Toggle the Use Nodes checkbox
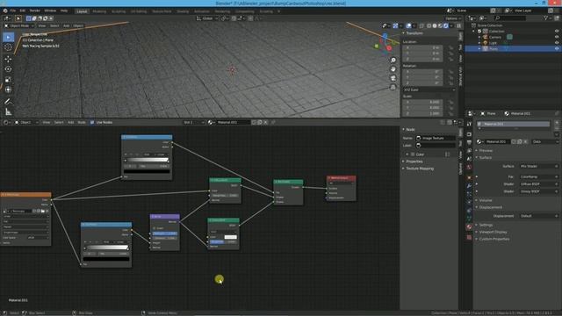 pos(92,123)
